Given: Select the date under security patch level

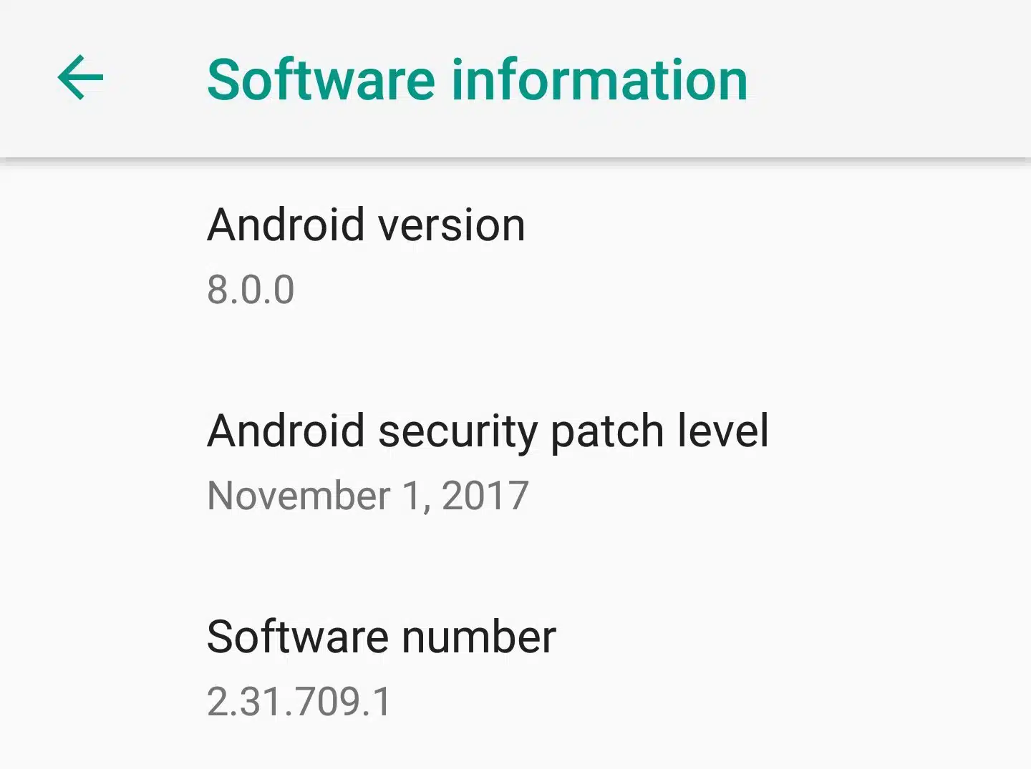Looking at the screenshot, I should coord(368,496).
